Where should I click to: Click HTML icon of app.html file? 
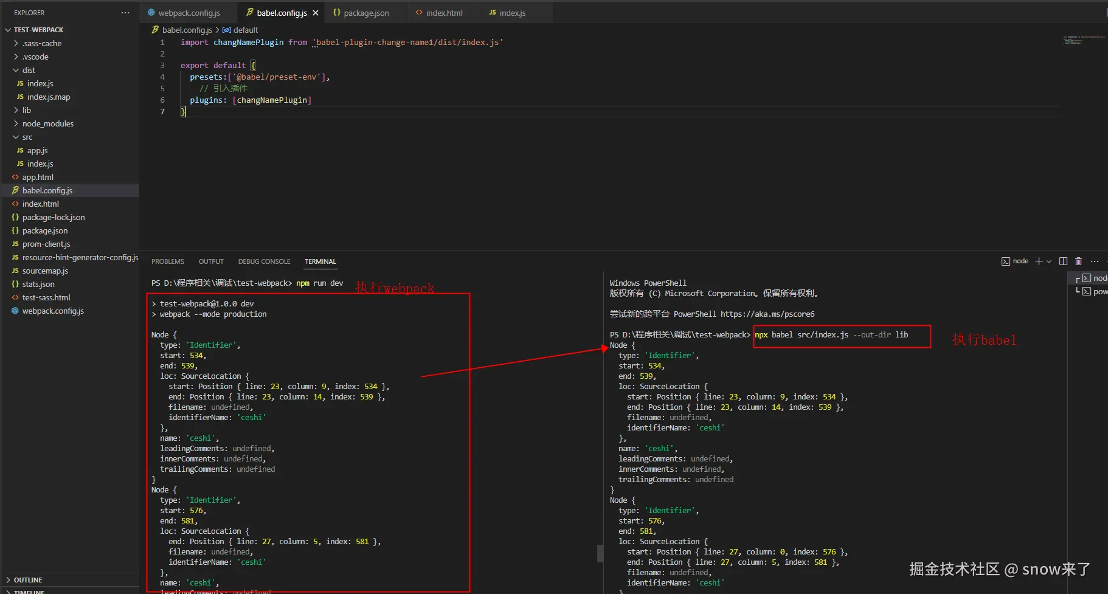15,177
